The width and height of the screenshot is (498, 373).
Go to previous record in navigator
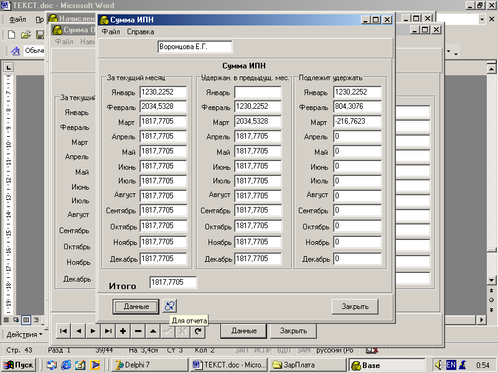pyautogui.click(x=78, y=331)
